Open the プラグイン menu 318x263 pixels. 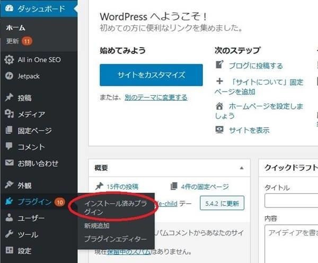[39, 202]
